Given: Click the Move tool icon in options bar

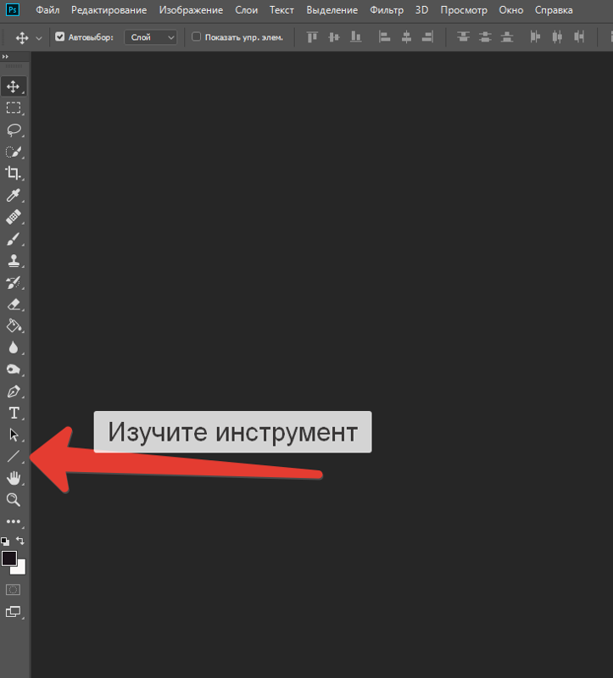Looking at the screenshot, I should [x=22, y=38].
